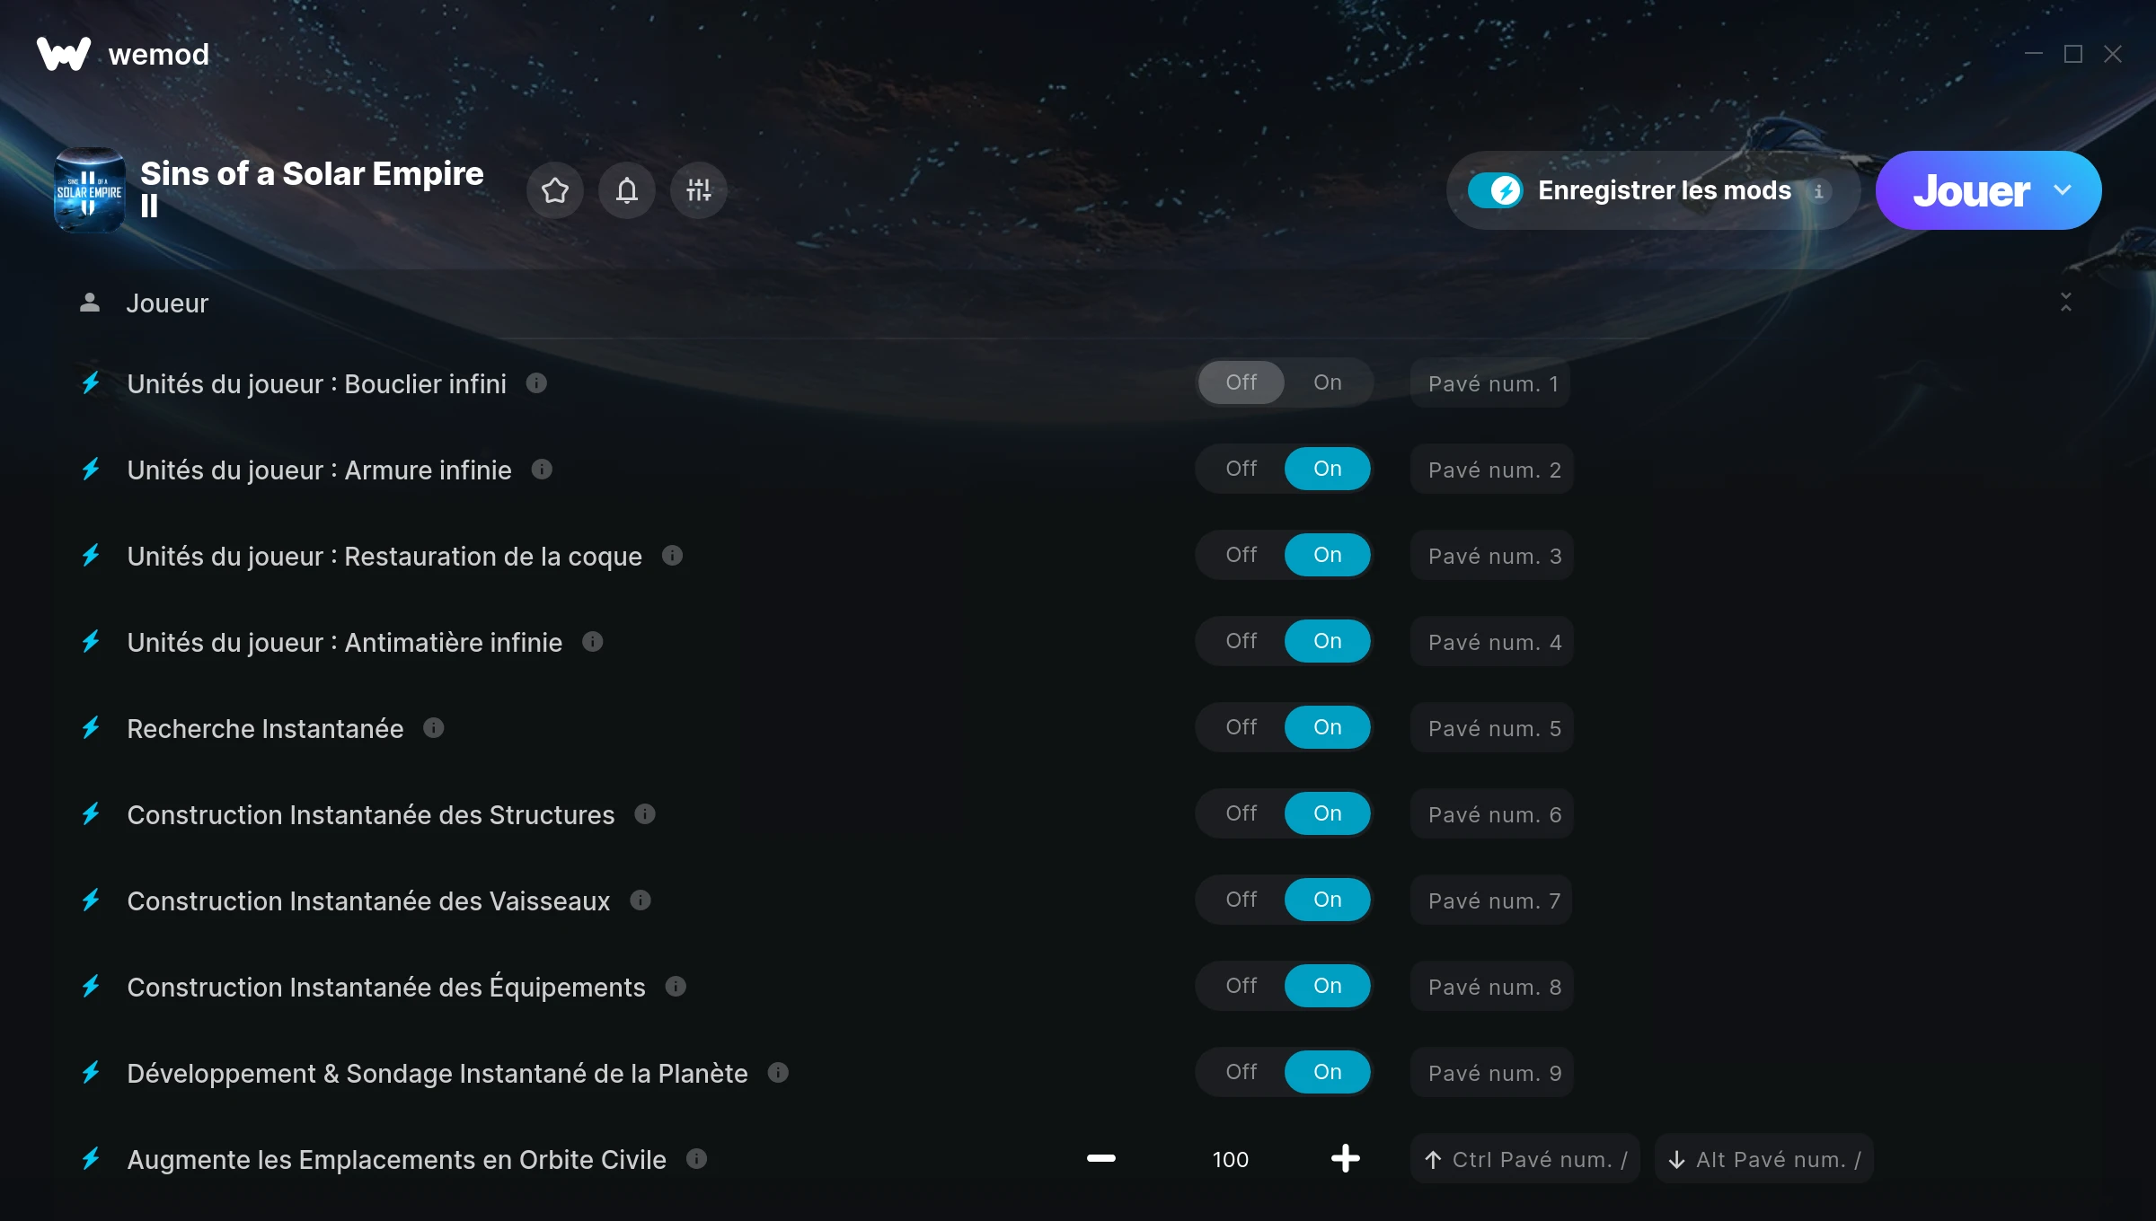Turn off Construction Instantanée des Vaisseaux
The height and width of the screenshot is (1221, 2156).
(1241, 900)
